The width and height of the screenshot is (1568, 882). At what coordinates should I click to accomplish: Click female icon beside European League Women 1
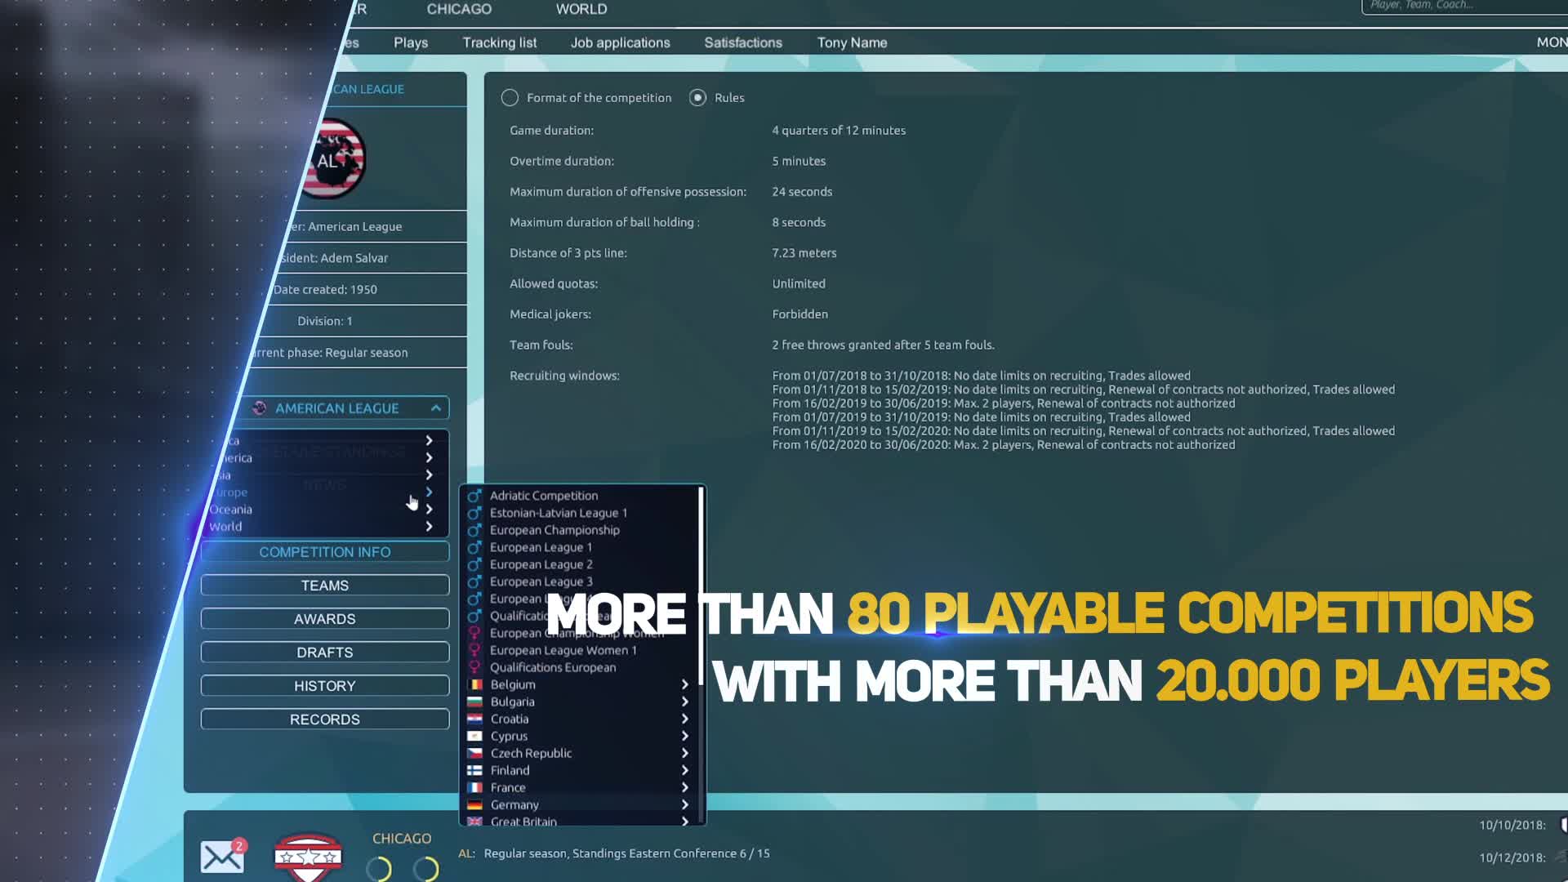(474, 650)
